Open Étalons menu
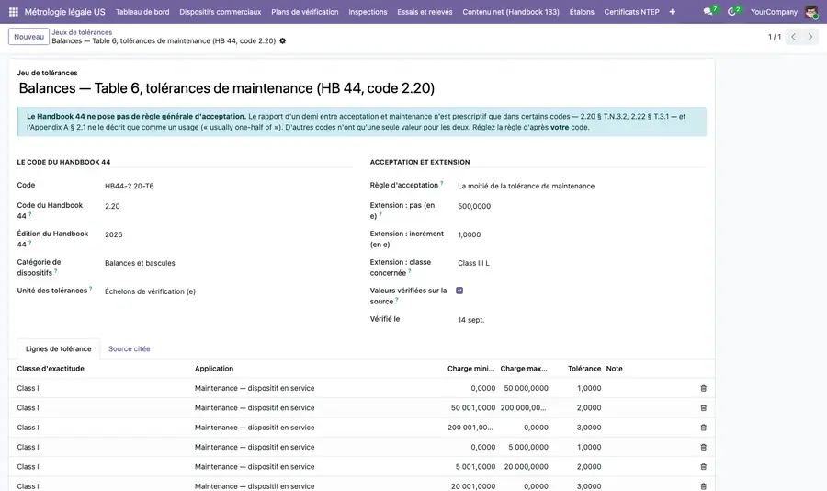 pyautogui.click(x=582, y=12)
